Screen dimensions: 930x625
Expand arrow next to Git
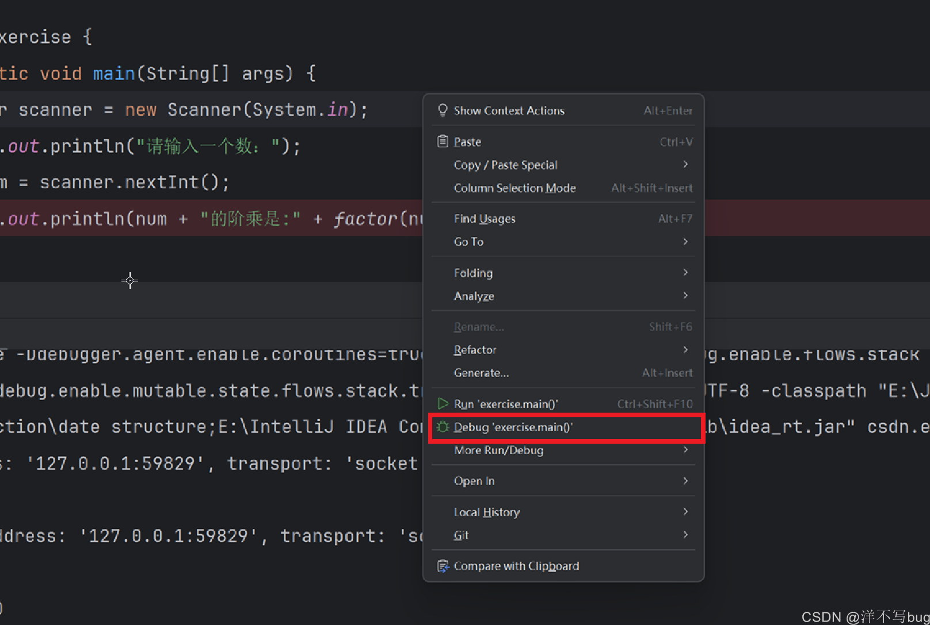(x=685, y=535)
